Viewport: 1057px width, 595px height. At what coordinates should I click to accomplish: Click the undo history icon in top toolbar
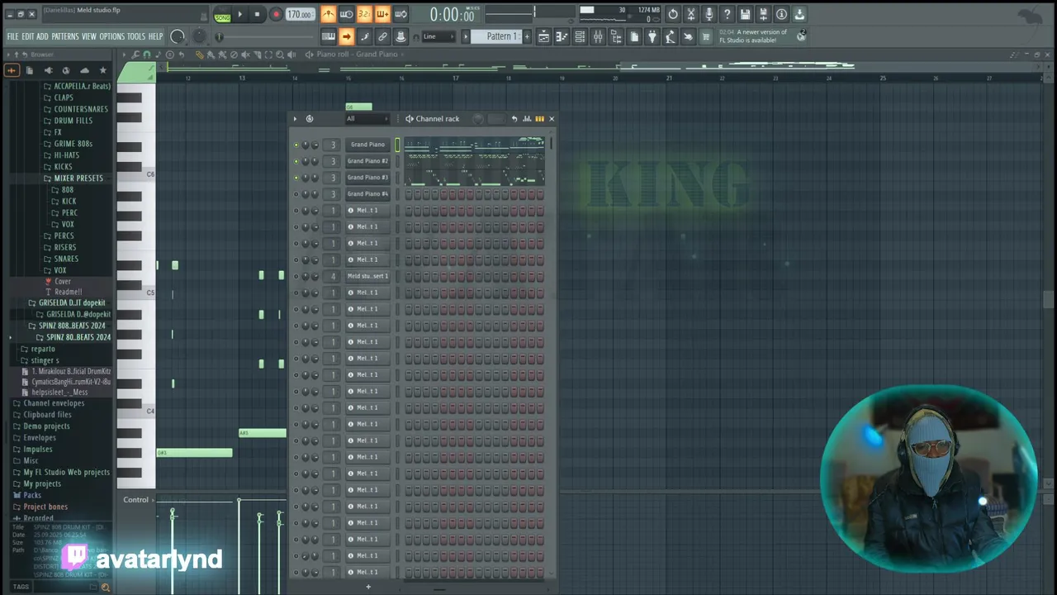[x=673, y=14]
